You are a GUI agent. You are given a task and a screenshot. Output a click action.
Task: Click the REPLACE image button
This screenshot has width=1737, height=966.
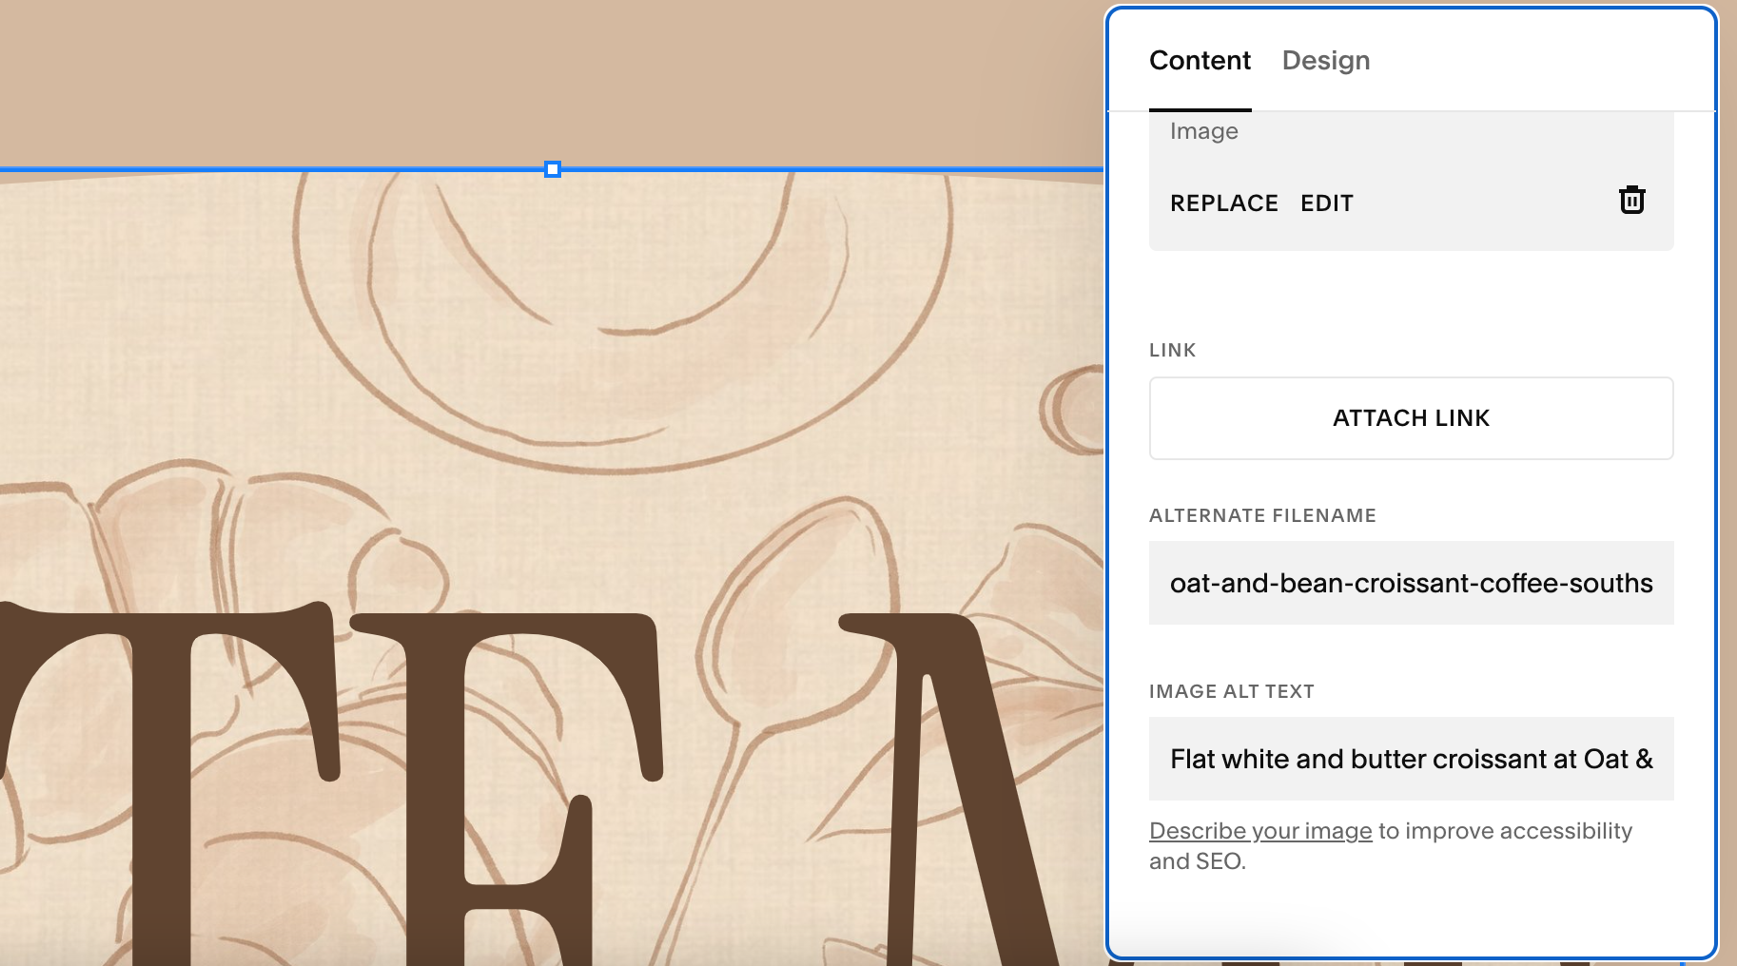[1224, 203]
